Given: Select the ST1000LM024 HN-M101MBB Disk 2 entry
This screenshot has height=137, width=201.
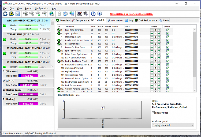Looking at the screenshot, I should click(x=27, y=53).
